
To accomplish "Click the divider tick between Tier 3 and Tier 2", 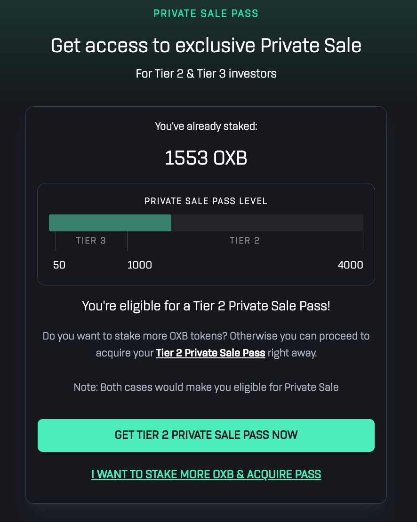I will click(x=127, y=241).
